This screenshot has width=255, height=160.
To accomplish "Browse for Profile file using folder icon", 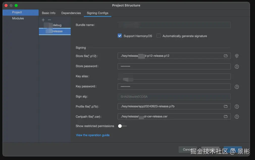I will (226, 106).
